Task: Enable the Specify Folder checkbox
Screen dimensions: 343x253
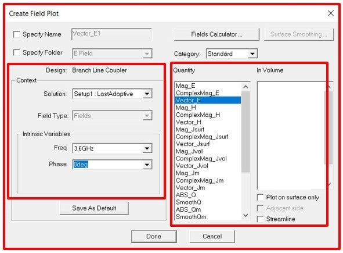Action: (x=17, y=52)
